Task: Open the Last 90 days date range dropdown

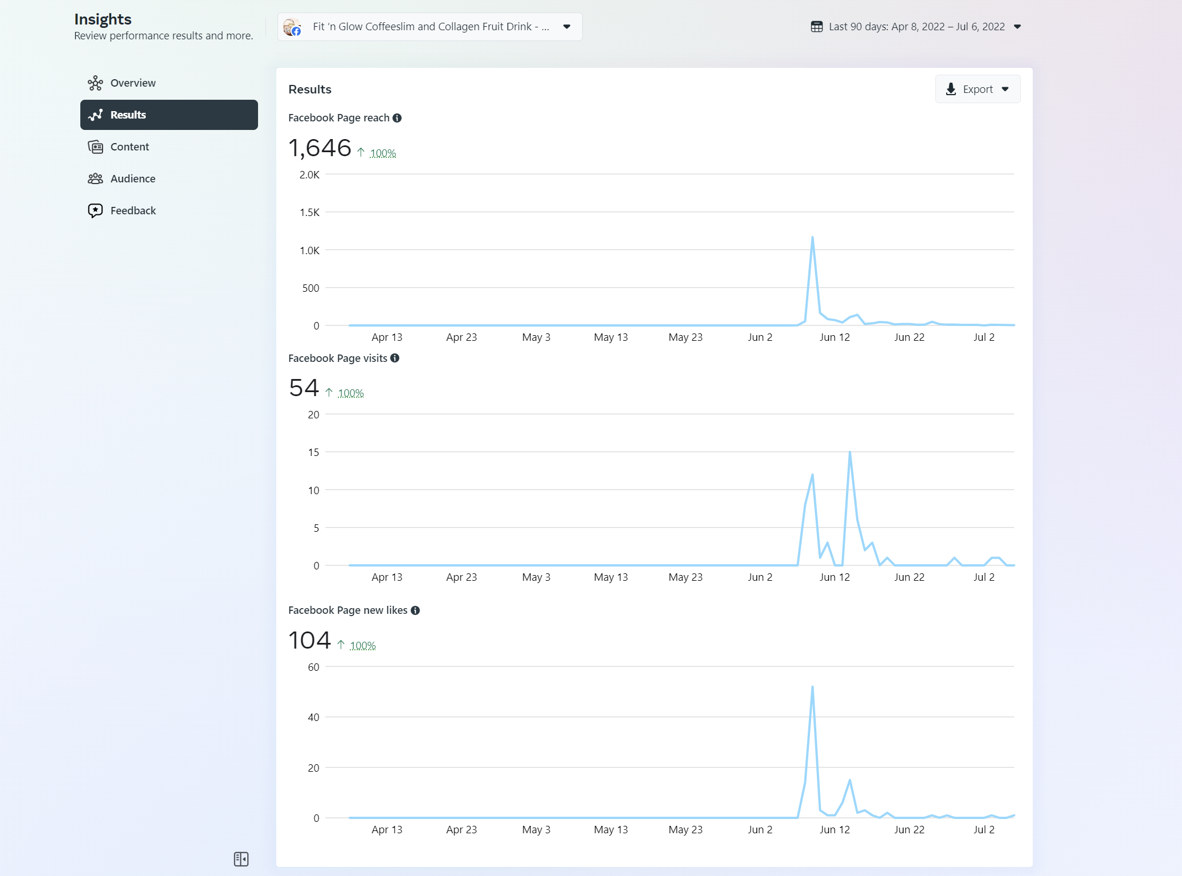Action: tap(916, 27)
